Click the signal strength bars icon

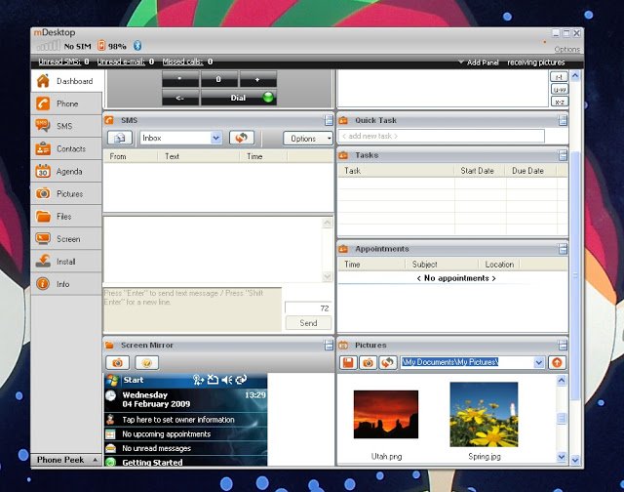tap(48, 46)
